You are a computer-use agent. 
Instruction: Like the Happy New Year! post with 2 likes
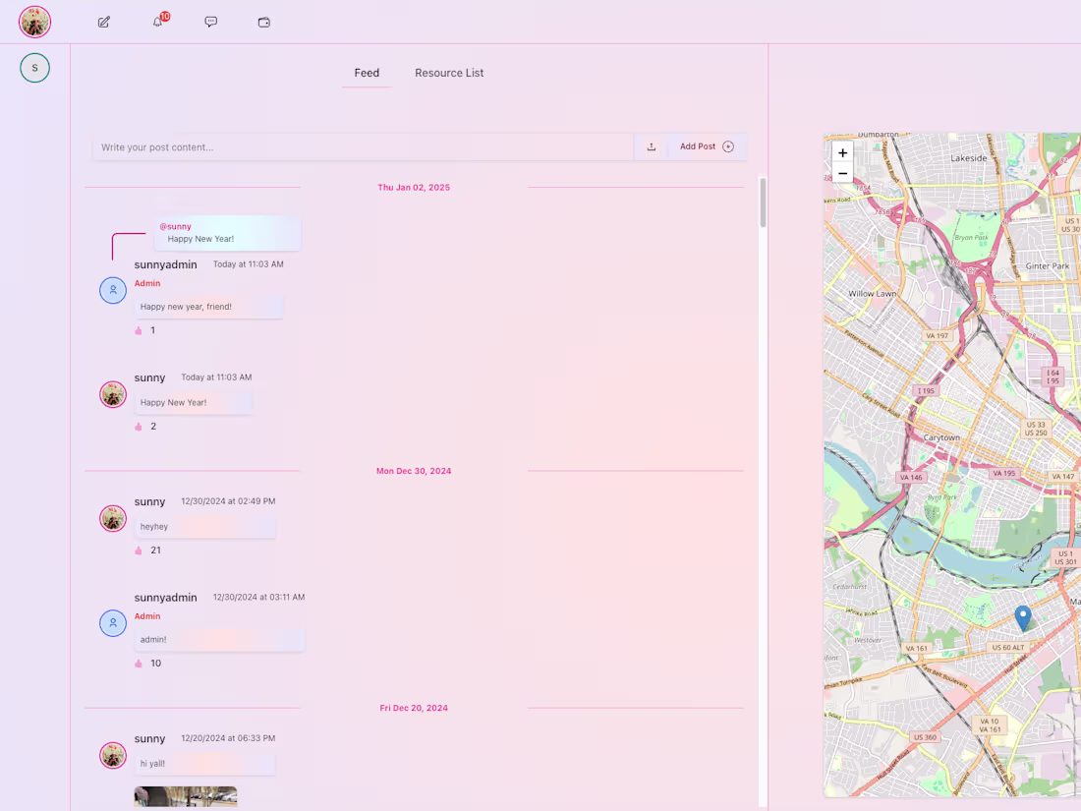pyautogui.click(x=139, y=427)
